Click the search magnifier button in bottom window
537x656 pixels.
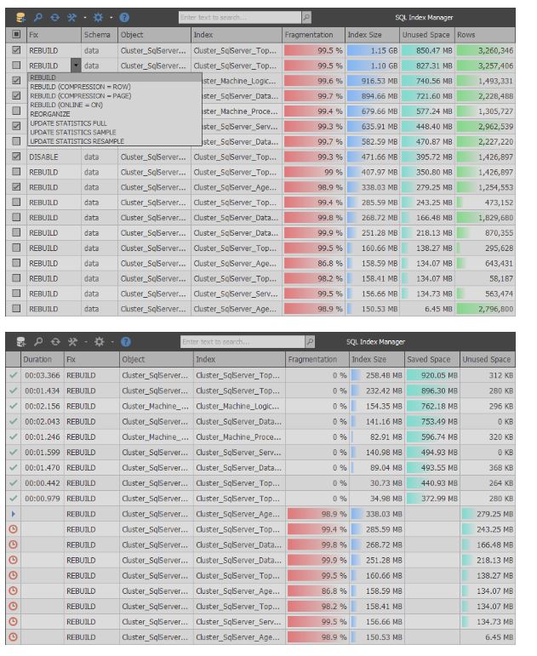310,342
